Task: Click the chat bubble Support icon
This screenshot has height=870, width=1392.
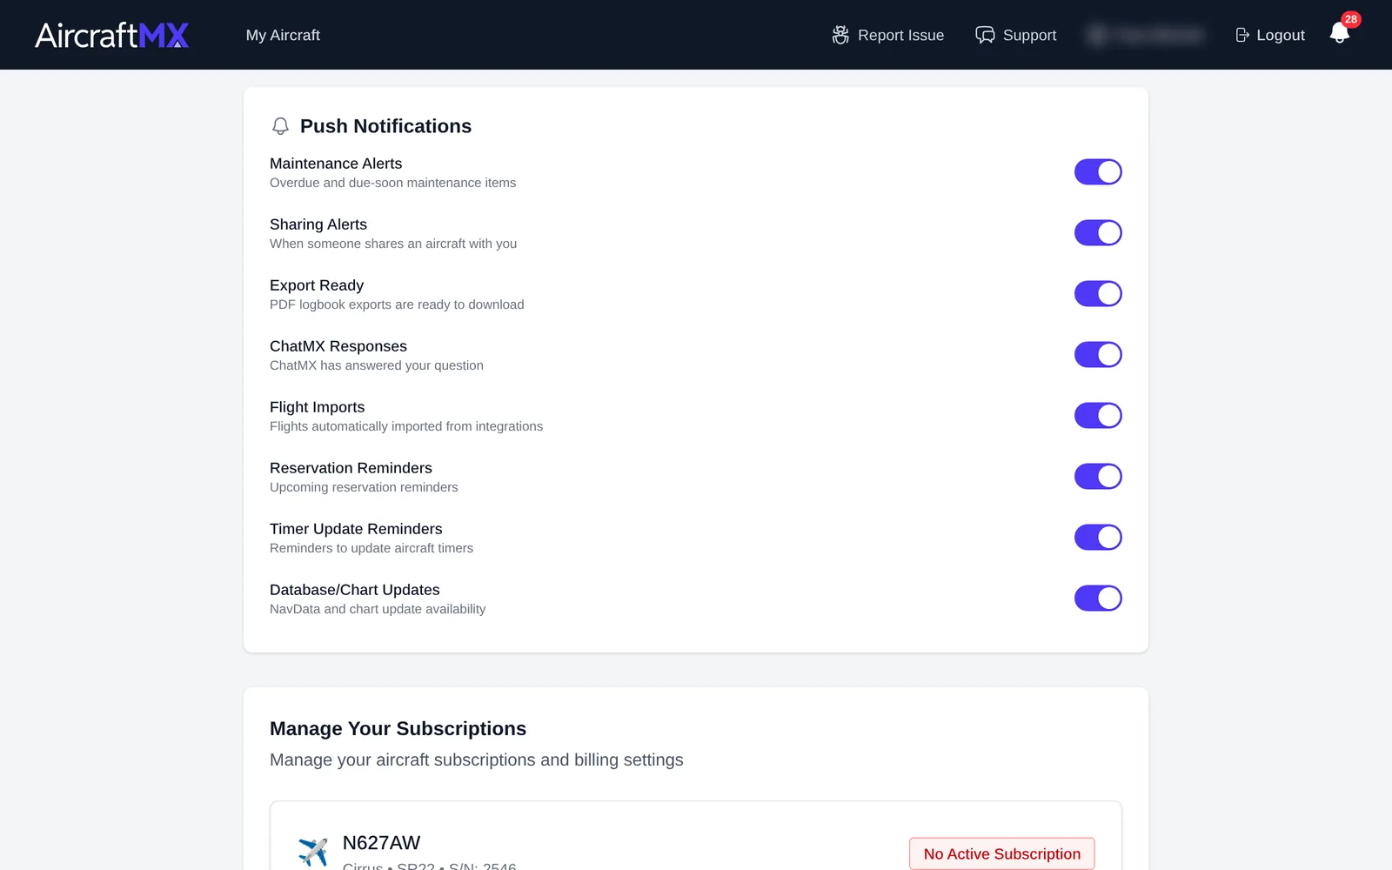Action: 985,35
